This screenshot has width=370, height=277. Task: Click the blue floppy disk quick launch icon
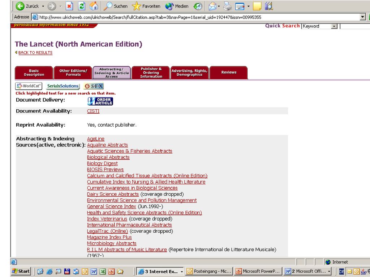tap(67, 272)
